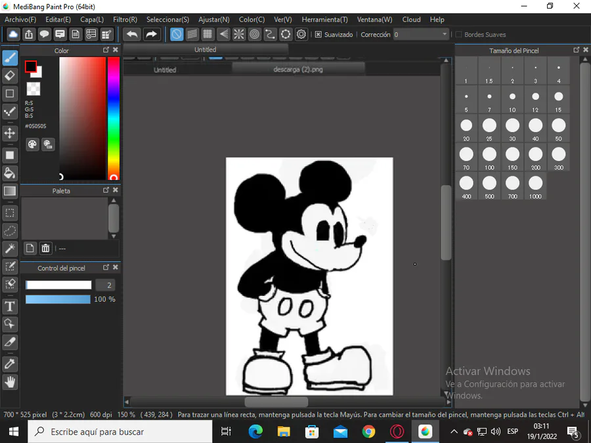Select the Eraser tool
Viewport: 591px width, 443px height.
pyautogui.click(x=10, y=75)
